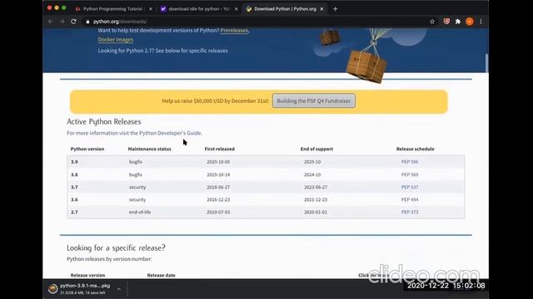Viewport: 533px width, 299px height.
Task: Close the Download Python tab
Action: [321, 9]
